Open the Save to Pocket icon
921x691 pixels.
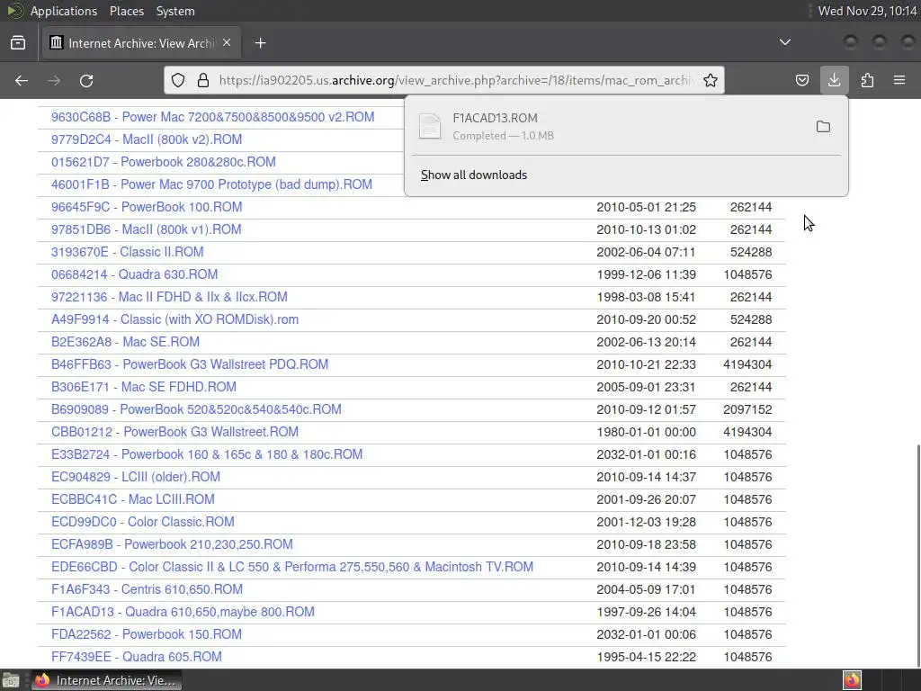coord(801,80)
